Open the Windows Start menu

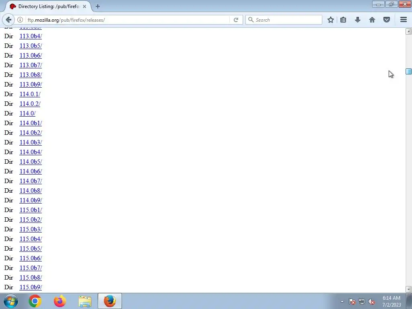10,301
